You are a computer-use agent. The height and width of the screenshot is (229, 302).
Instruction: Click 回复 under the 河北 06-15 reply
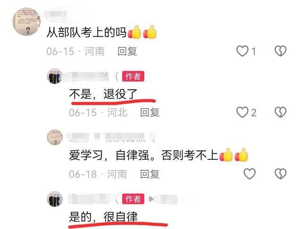coord(150,113)
